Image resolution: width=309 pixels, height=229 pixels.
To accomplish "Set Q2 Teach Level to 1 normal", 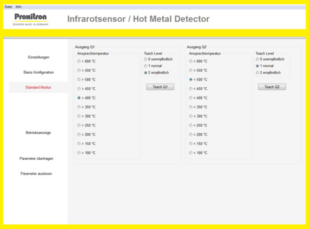I will pyautogui.click(x=265, y=66).
